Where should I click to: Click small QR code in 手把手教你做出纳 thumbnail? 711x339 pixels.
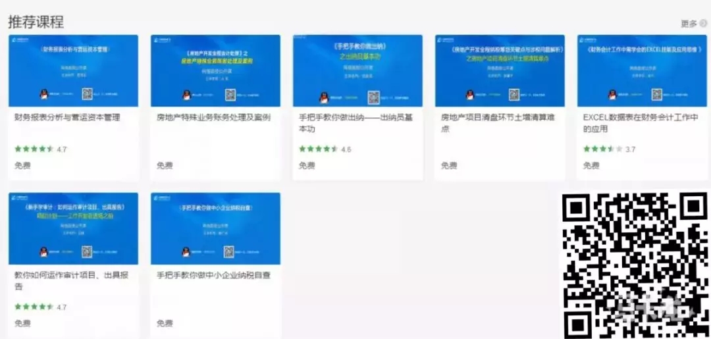pos(374,97)
